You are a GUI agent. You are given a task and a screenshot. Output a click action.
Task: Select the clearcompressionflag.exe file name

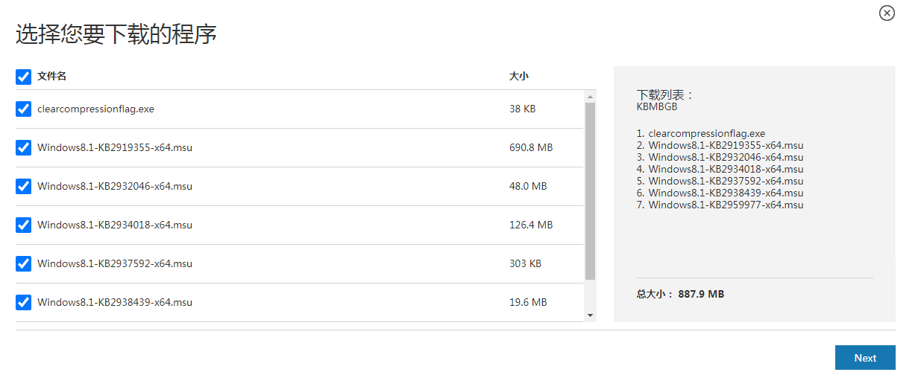click(95, 109)
